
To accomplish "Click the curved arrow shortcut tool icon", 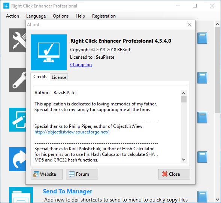I will (x=18, y=159).
